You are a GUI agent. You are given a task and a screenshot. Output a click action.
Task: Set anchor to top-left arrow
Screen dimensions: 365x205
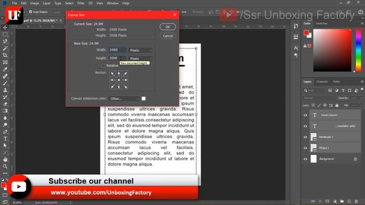113,74
